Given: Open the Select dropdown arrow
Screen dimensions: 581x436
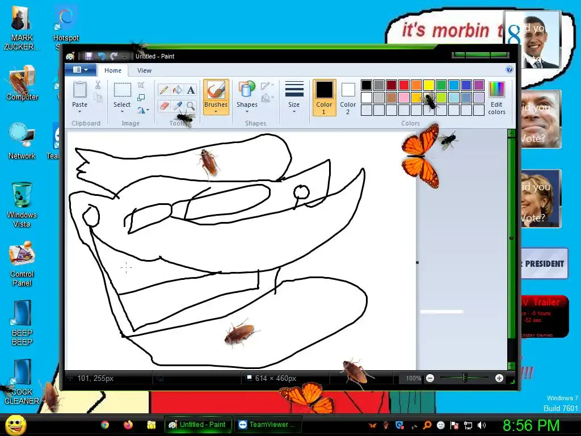Looking at the screenshot, I should (x=122, y=112).
